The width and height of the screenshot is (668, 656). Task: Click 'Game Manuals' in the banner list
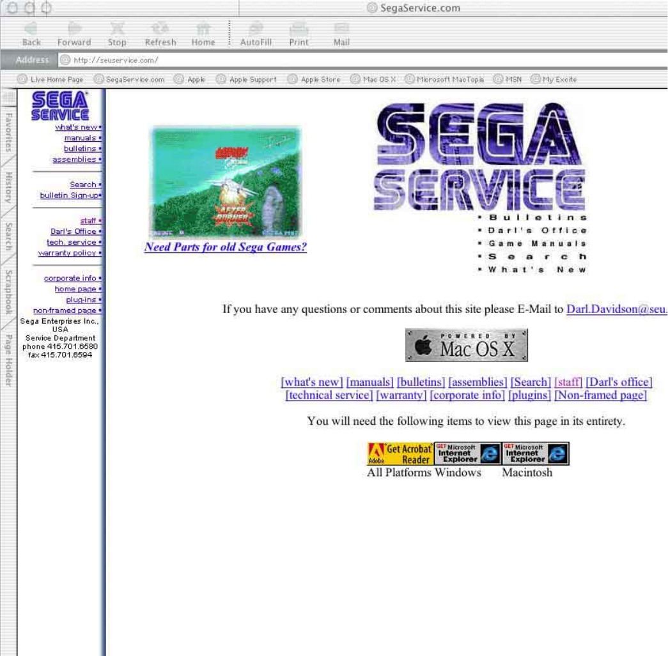(537, 243)
